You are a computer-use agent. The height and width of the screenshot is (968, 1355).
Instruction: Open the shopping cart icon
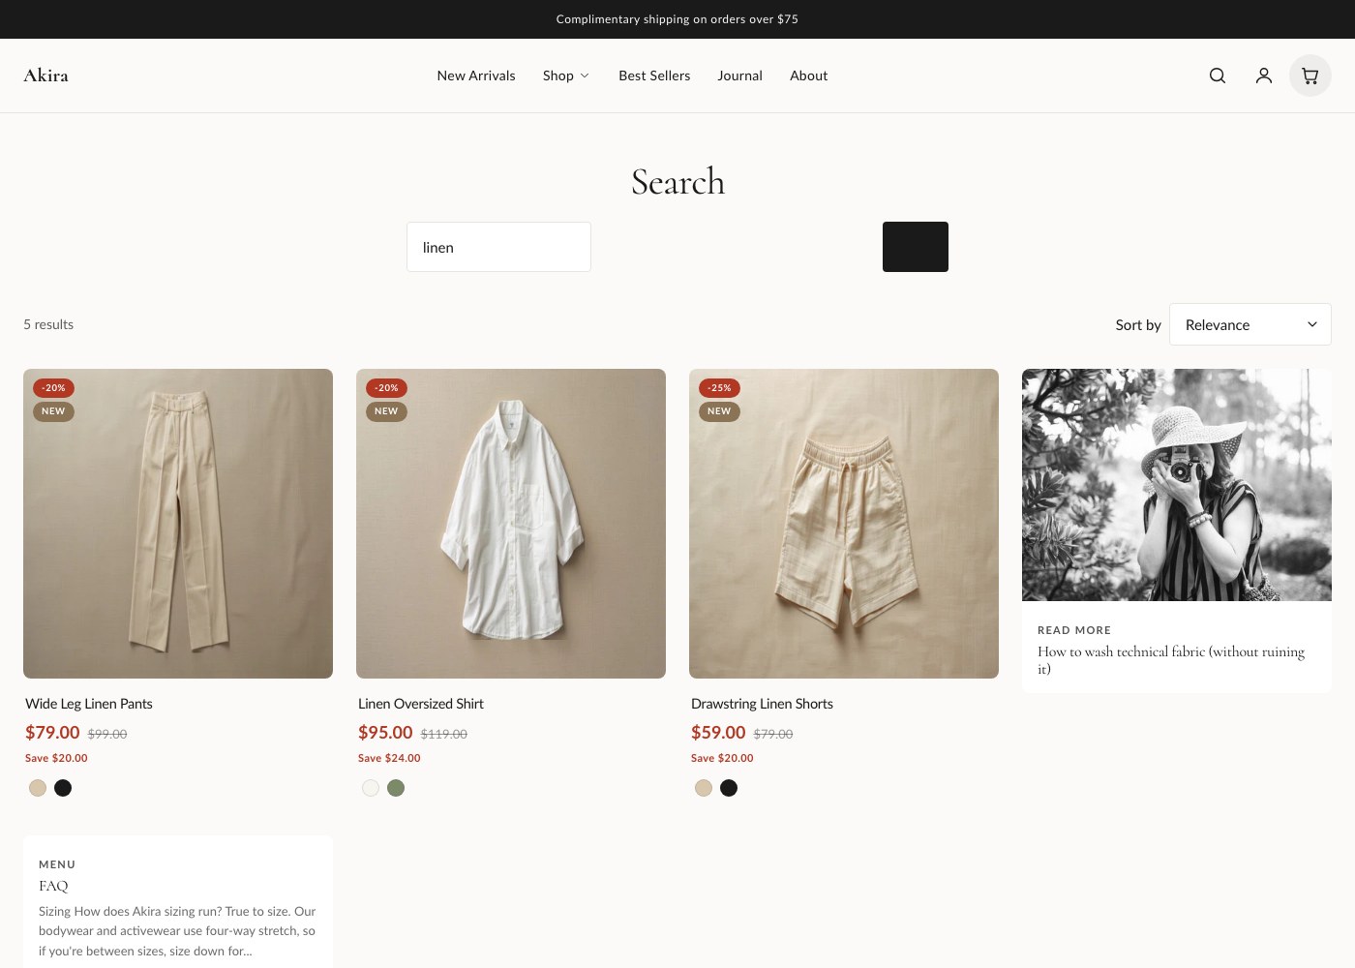pyautogui.click(x=1310, y=76)
